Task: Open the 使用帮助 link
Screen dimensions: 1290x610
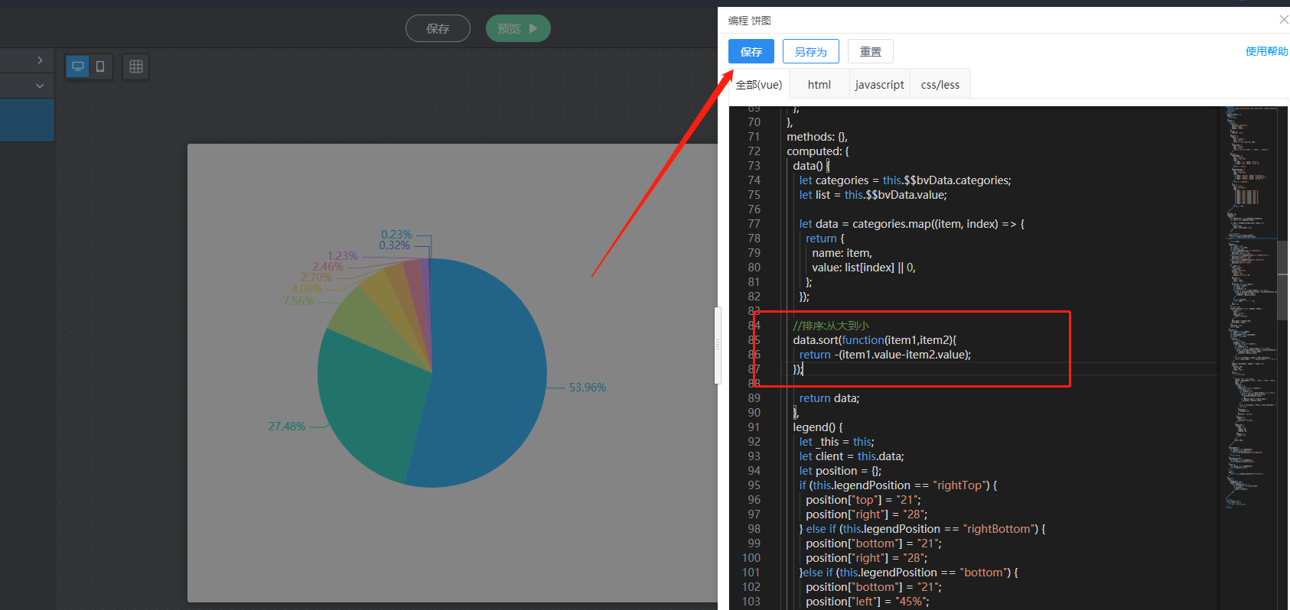Action: (x=1266, y=51)
